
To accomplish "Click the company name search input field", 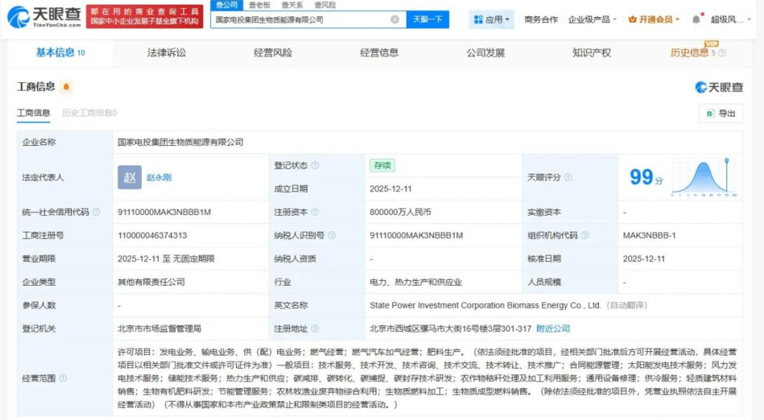I will (x=299, y=20).
